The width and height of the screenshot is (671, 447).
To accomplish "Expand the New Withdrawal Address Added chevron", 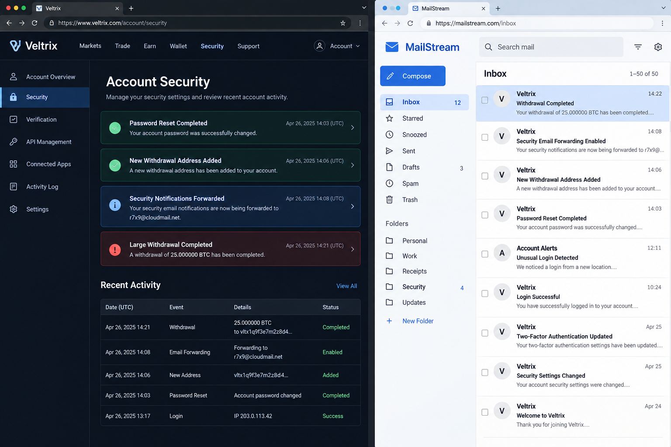I will (353, 165).
